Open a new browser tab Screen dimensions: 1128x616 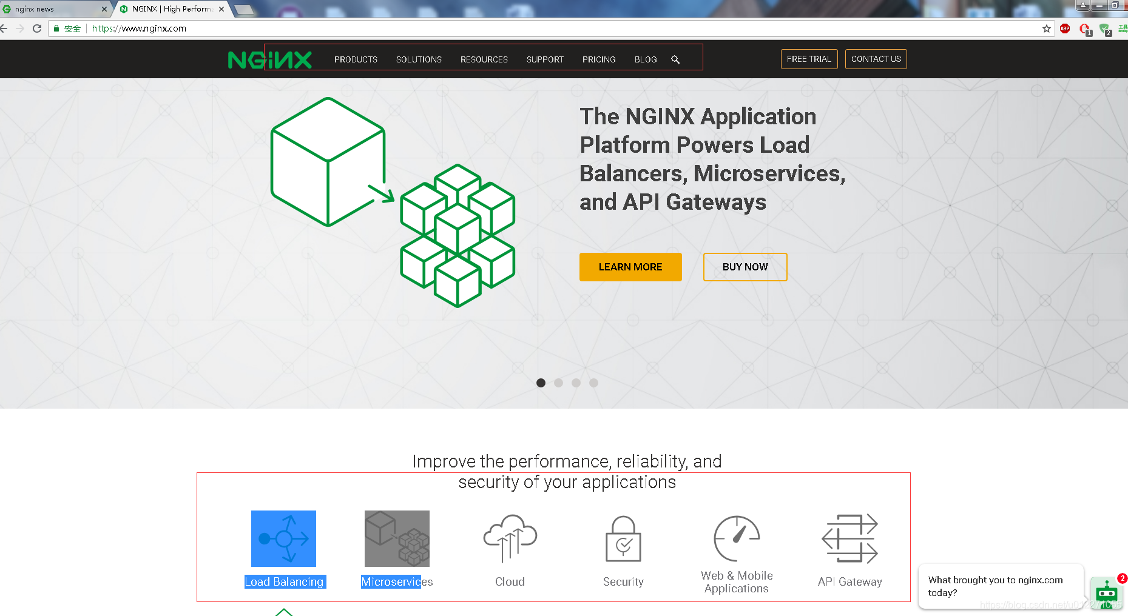tap(243, 10)
